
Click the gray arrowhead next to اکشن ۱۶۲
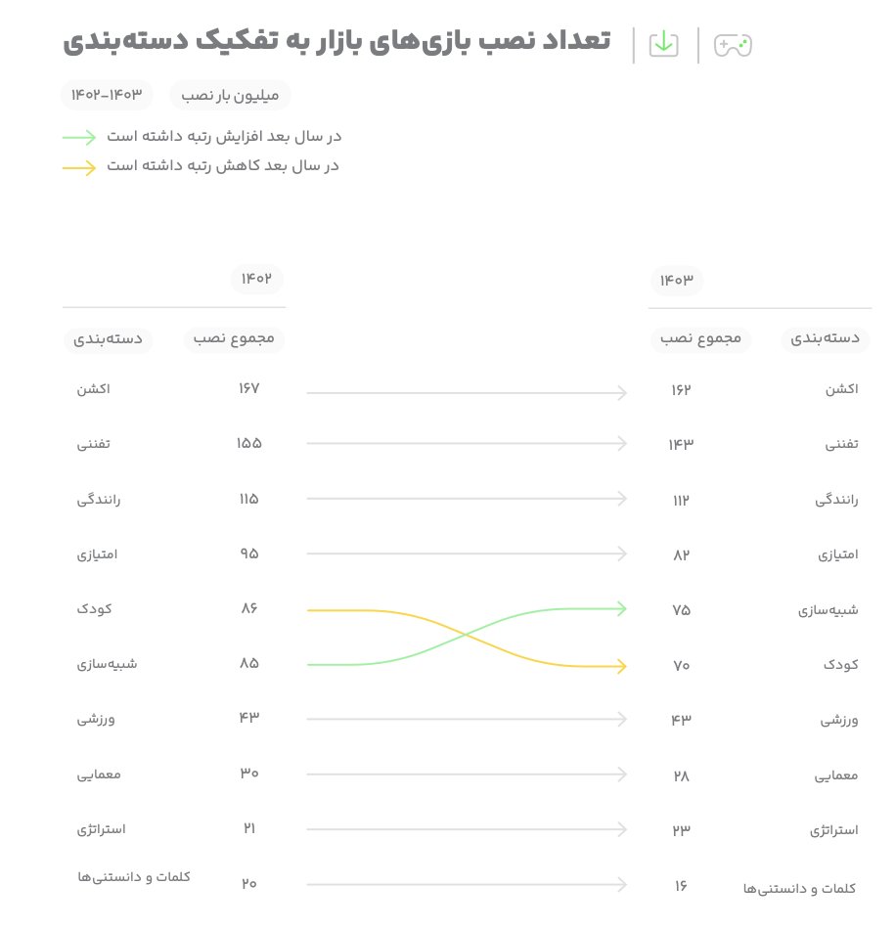click(x=621, y=392)
